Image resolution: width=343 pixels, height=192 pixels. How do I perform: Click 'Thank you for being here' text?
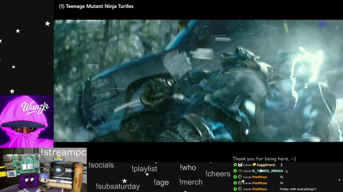point(264,159)
